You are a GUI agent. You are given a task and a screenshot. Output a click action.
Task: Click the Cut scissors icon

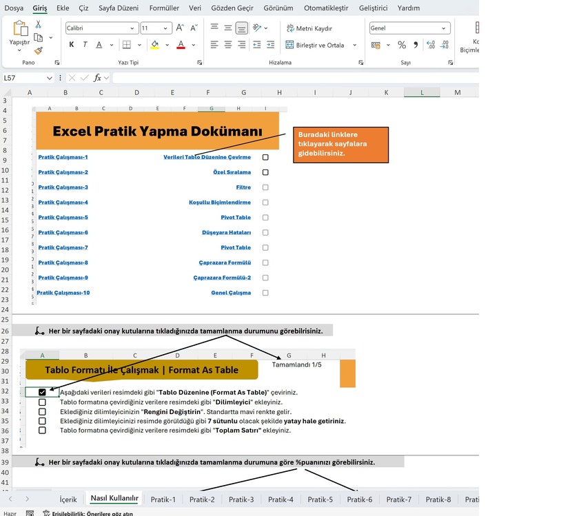[x=38, y=24]
